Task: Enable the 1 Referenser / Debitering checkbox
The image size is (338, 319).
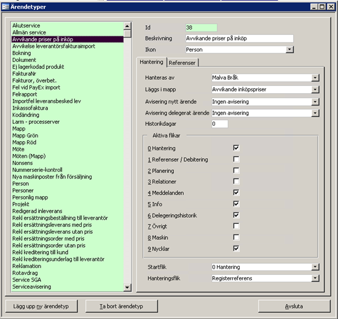Action: pos(236,159)
